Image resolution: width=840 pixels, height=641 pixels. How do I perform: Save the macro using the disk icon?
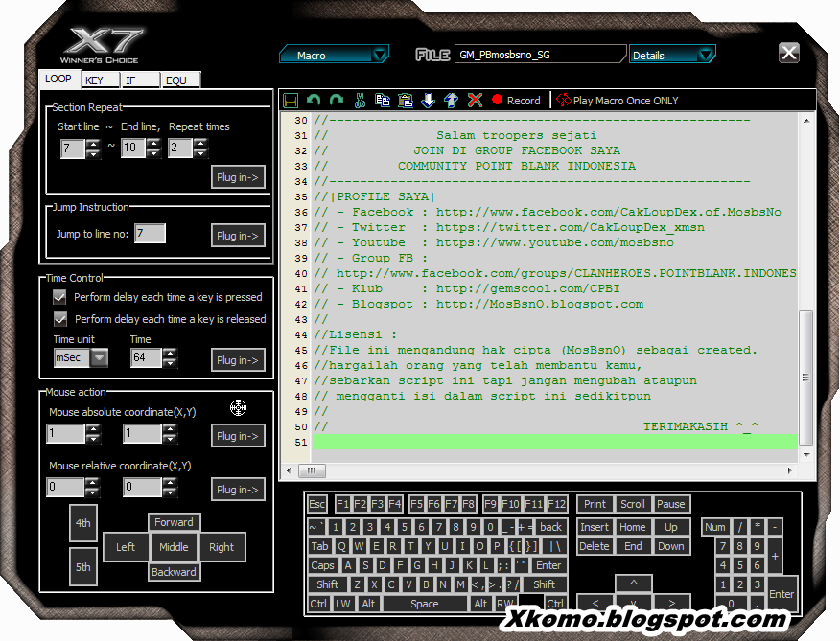click(291, 100)
